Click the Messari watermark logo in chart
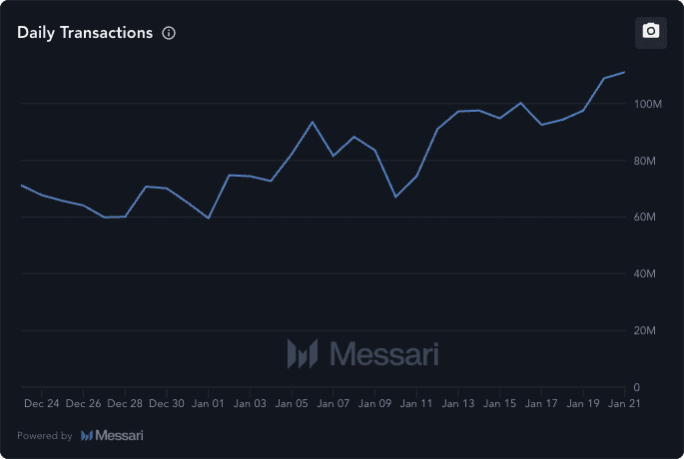The image size is (684, 459). click(302, 353)
